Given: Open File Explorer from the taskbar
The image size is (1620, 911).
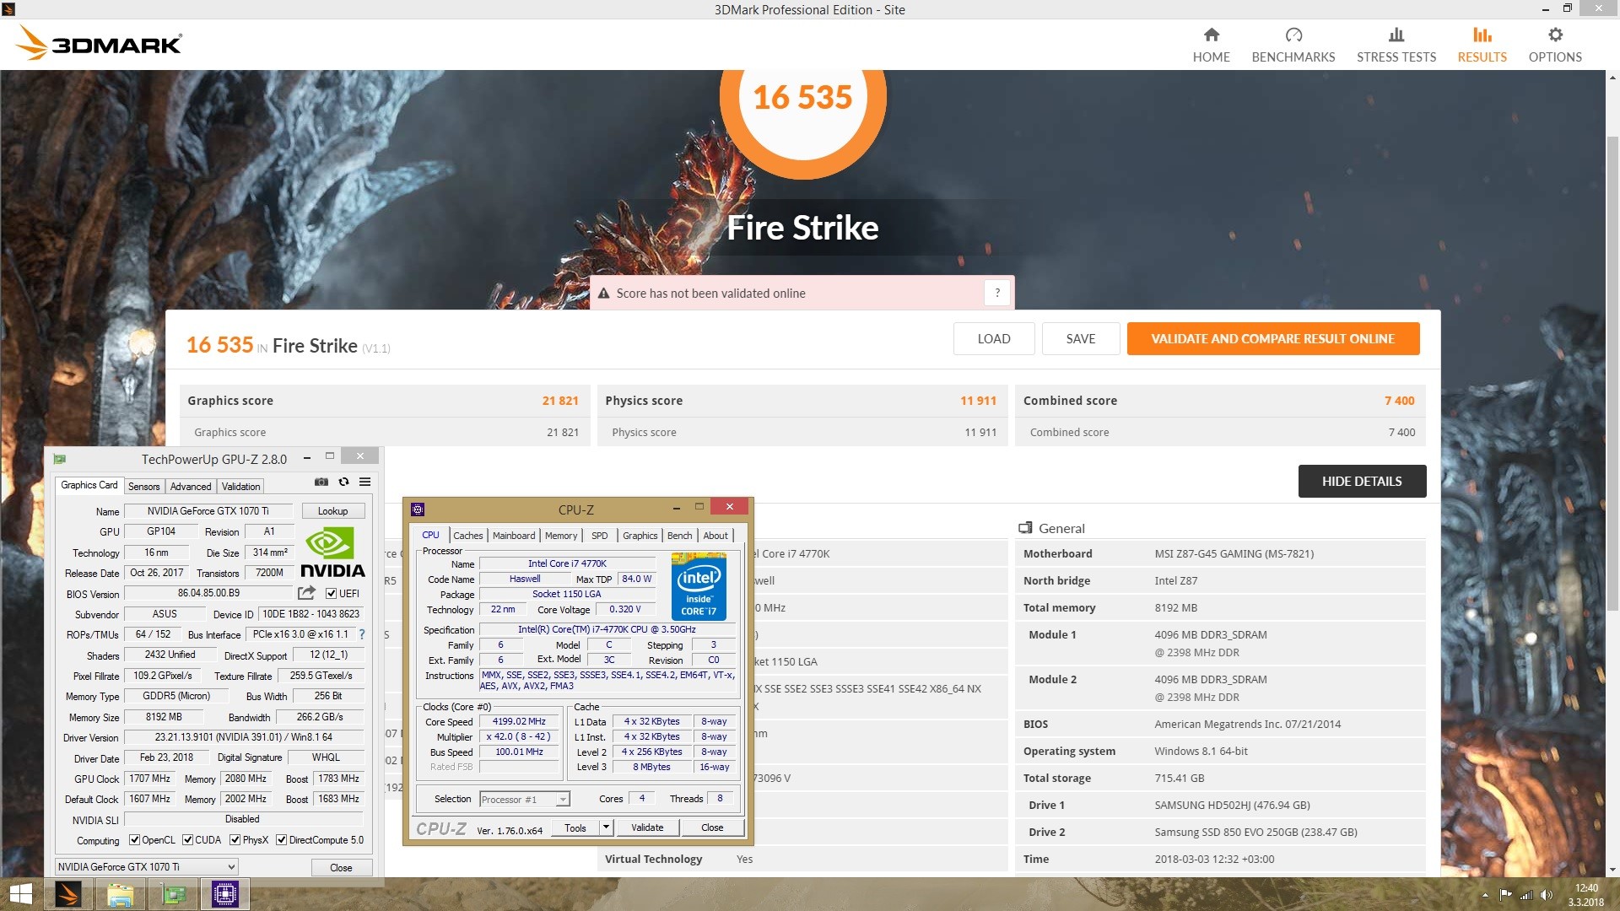Looking at the screenshot, I should coord(121,894).
